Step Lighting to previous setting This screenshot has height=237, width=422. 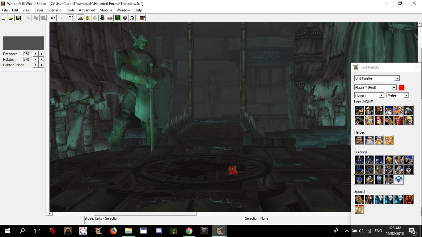pos(36,65)
